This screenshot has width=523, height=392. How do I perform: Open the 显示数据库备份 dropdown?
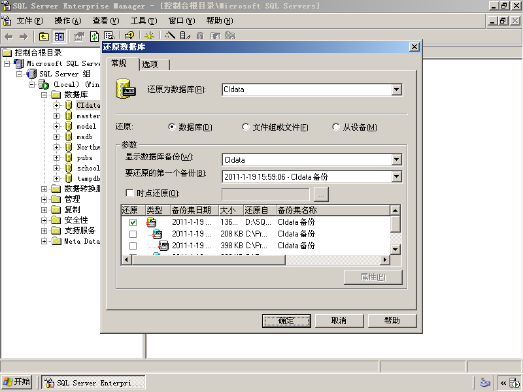[x=396, y=160]
